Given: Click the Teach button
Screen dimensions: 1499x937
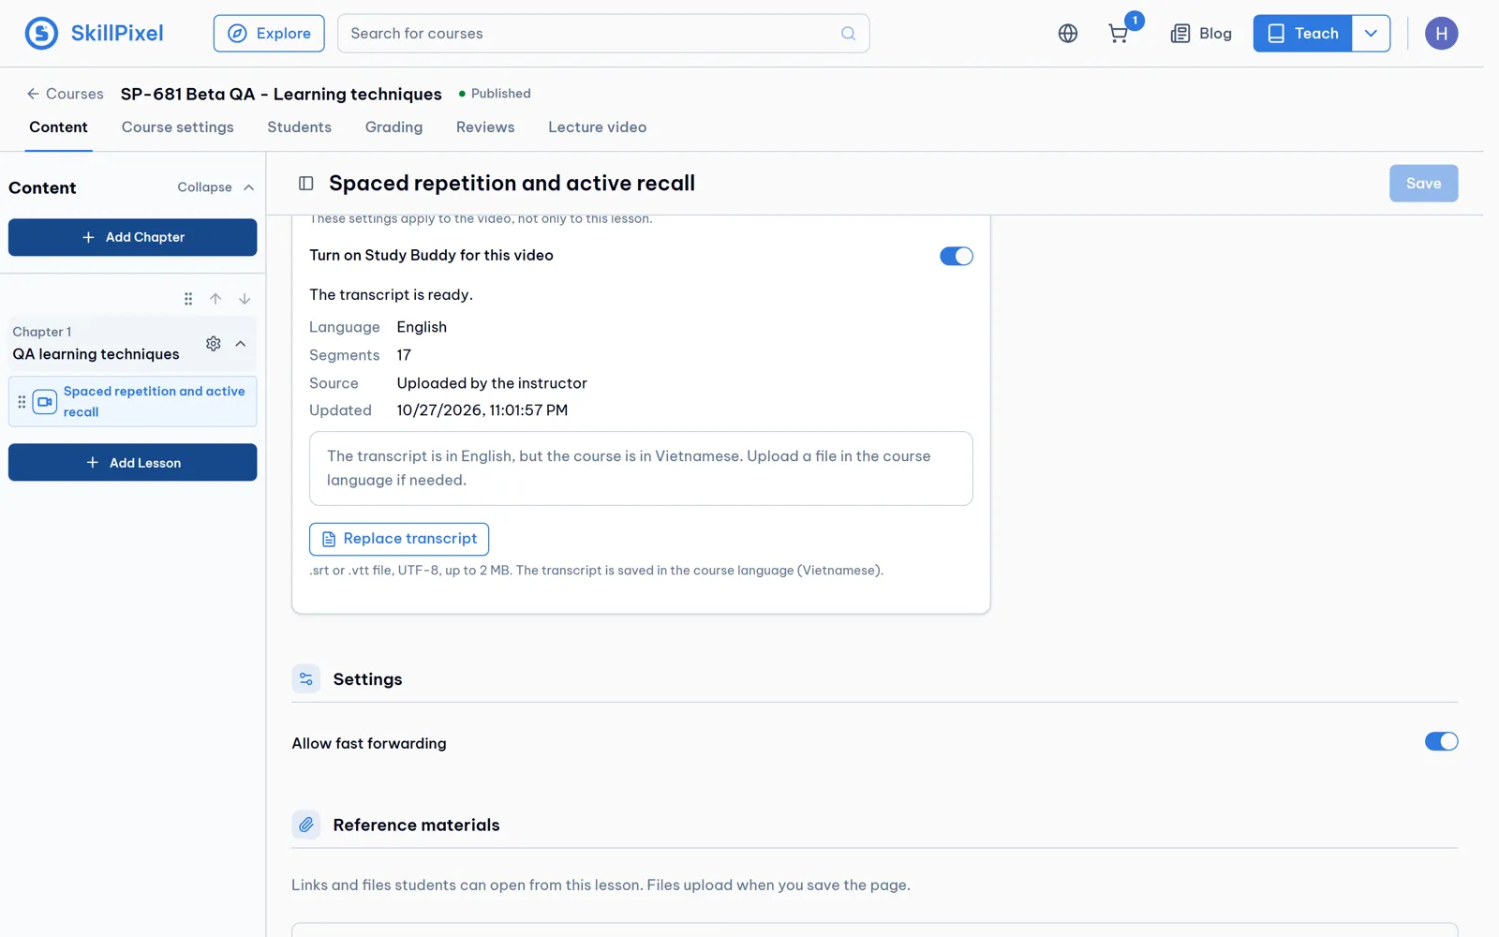Looking at the screenshot, I should coord(1302,34).
